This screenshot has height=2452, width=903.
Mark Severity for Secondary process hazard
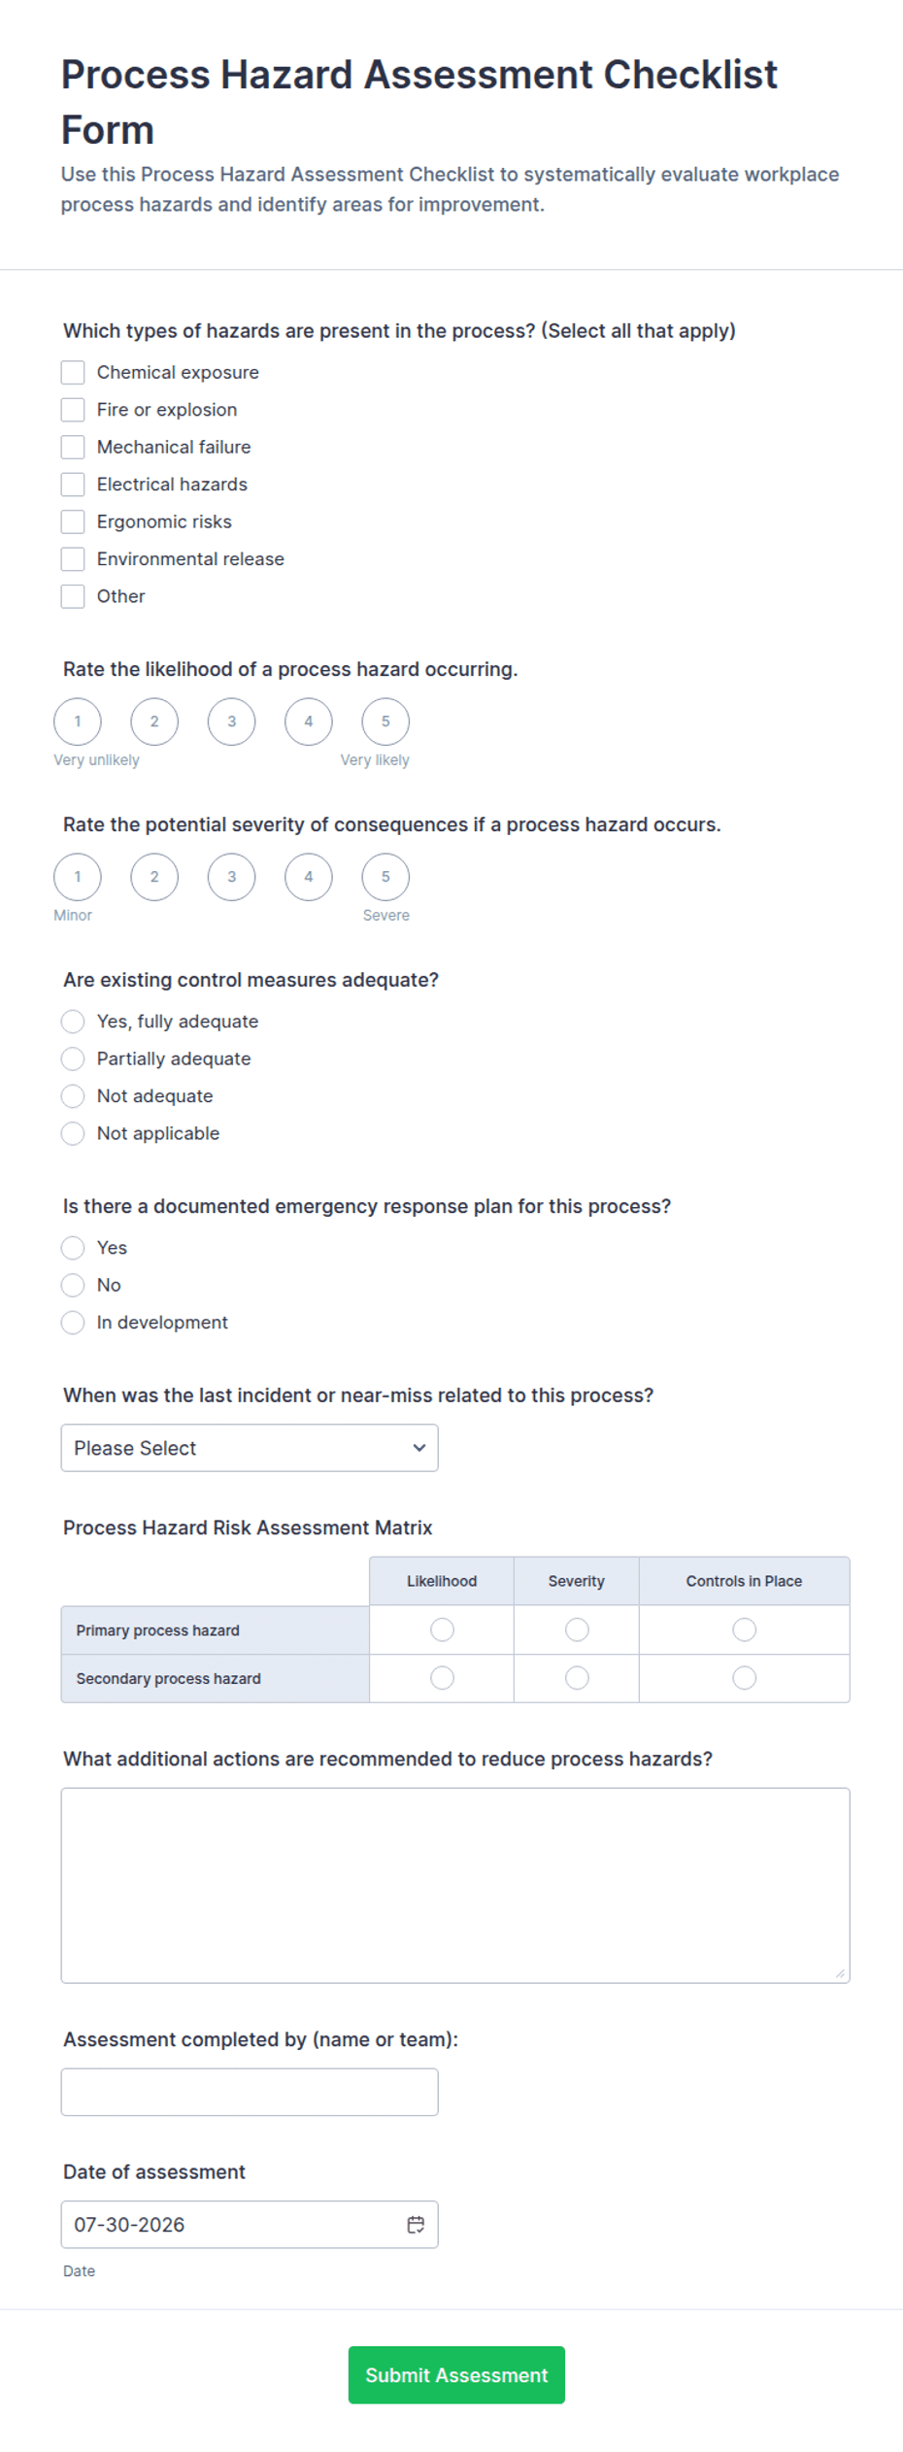coord(577,1678)
